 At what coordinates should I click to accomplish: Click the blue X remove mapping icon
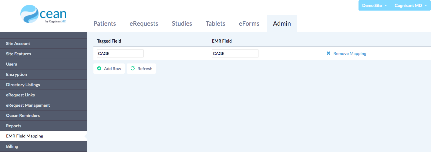(x=328, y=53)
